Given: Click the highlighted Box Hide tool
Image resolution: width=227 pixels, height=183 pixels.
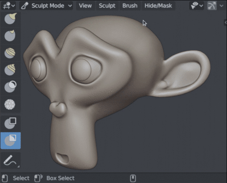Looking at the screenshot, I should tap(11, 141).
